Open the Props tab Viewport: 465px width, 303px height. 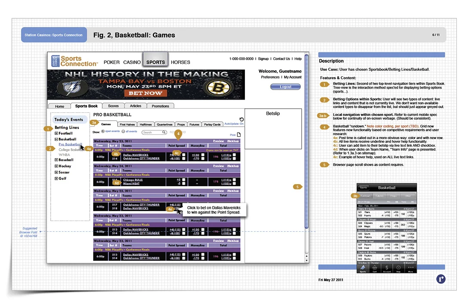click(x=181, y=124)
